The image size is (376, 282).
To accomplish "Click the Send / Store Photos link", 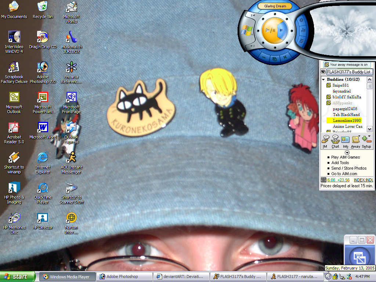I will [349, 168].
